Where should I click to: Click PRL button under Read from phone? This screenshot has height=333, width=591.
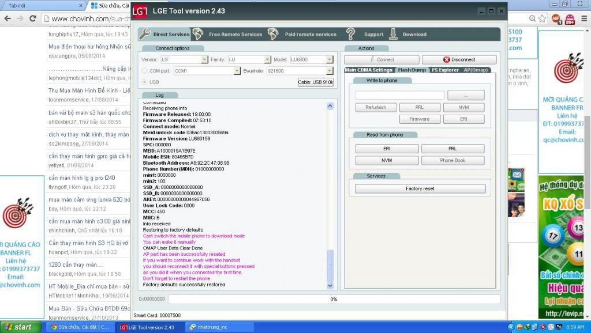click(x=452, y=149)
